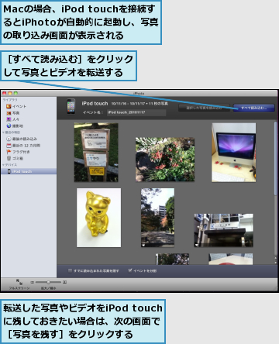Click すべて読み込む (Import All) button
The width and height of the screenshot is (279, 344).
tap(253, 108)
